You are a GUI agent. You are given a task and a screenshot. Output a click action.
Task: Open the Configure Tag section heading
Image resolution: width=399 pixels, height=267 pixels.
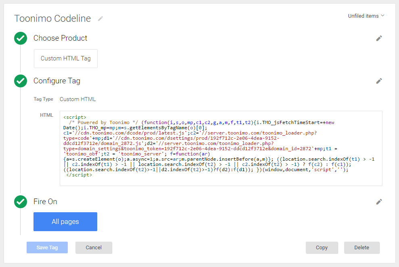coord(57,81)
